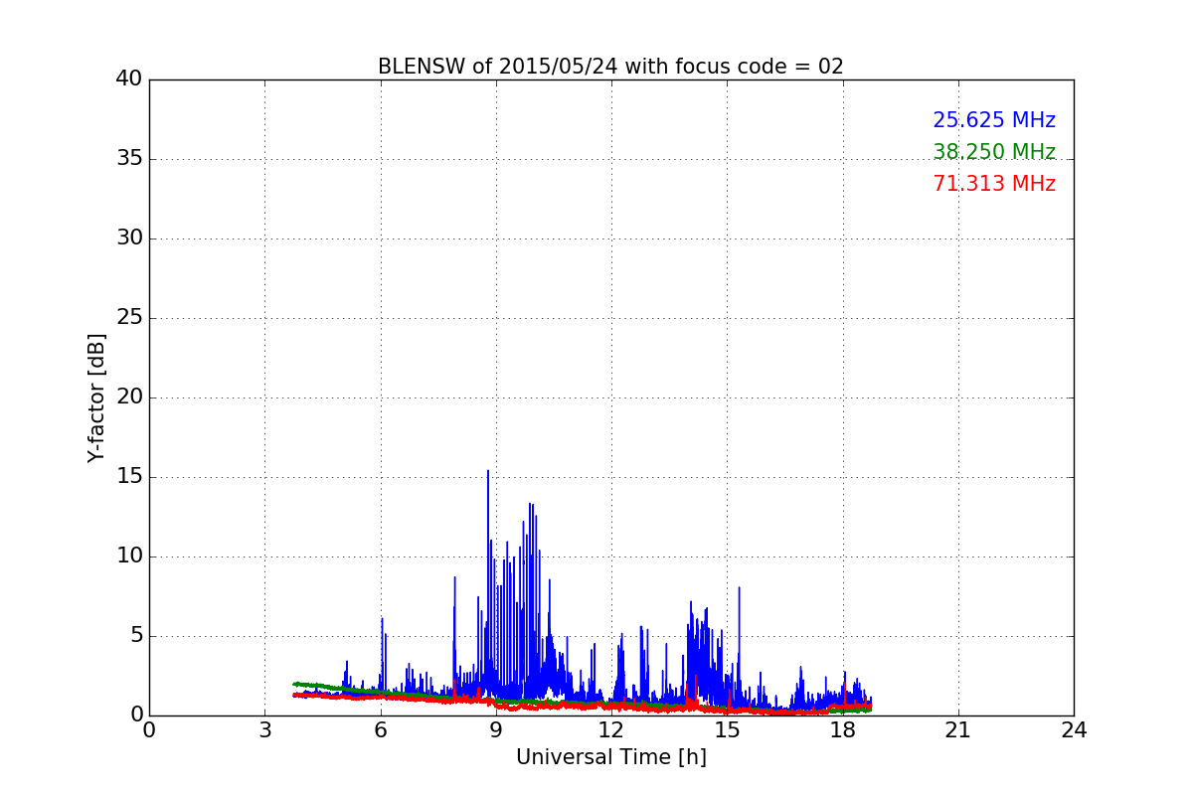1193x795 pixels.
Task: Click y-axis tick label 5
Action: [x=135, y=636]
